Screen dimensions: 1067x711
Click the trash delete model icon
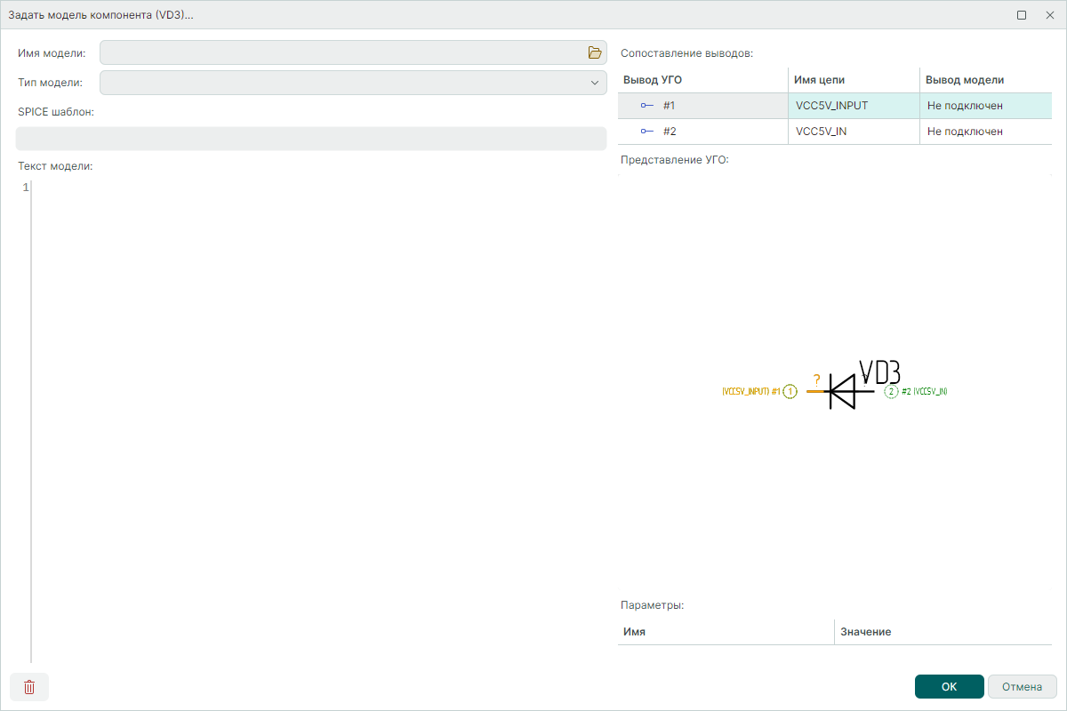click(x=29, y=687)
